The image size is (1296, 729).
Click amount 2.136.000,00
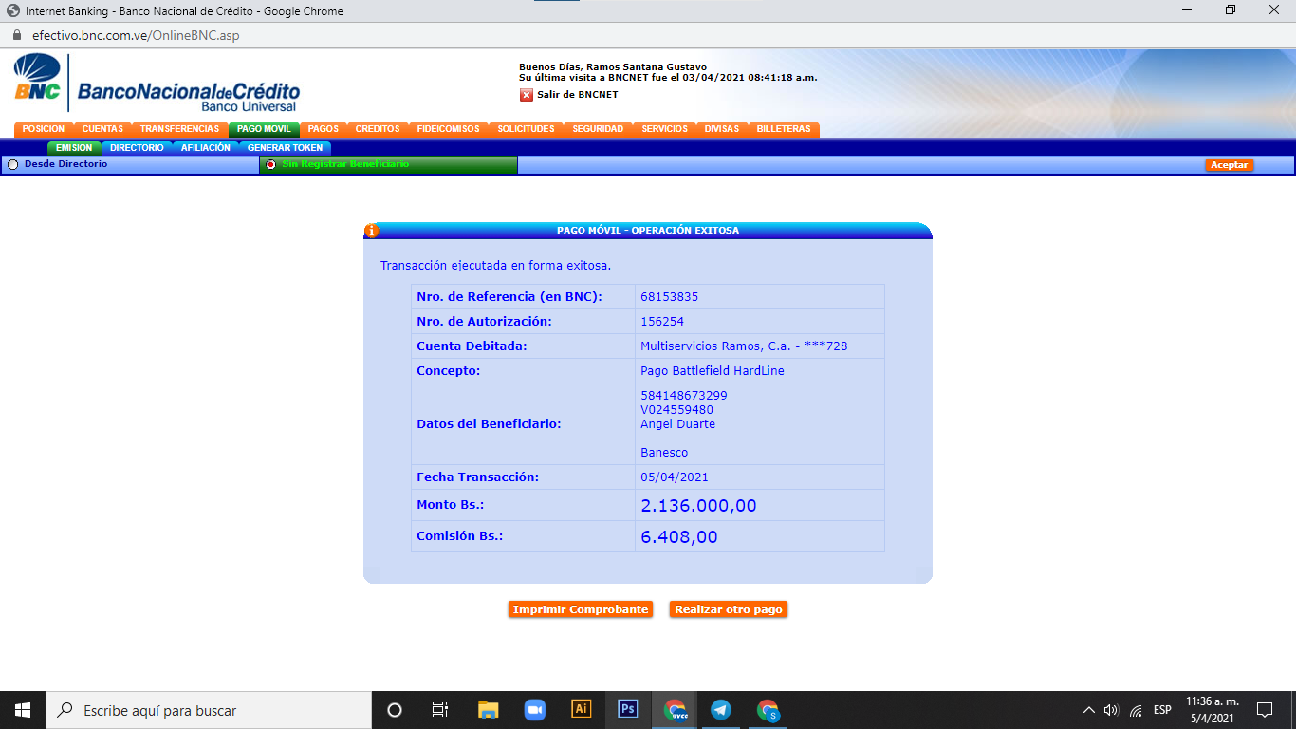(x=699, y=506)
